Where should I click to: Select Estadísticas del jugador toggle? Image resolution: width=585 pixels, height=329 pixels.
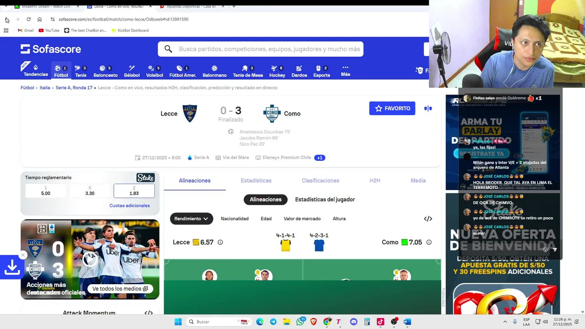[325, 200]
